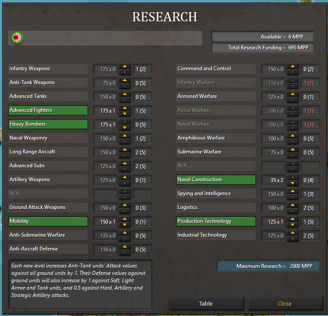The width and height of the screenshot is (328, 316).
Task: Decrease Naval Construction research with down arrow
Action: [x=293, y=183]
